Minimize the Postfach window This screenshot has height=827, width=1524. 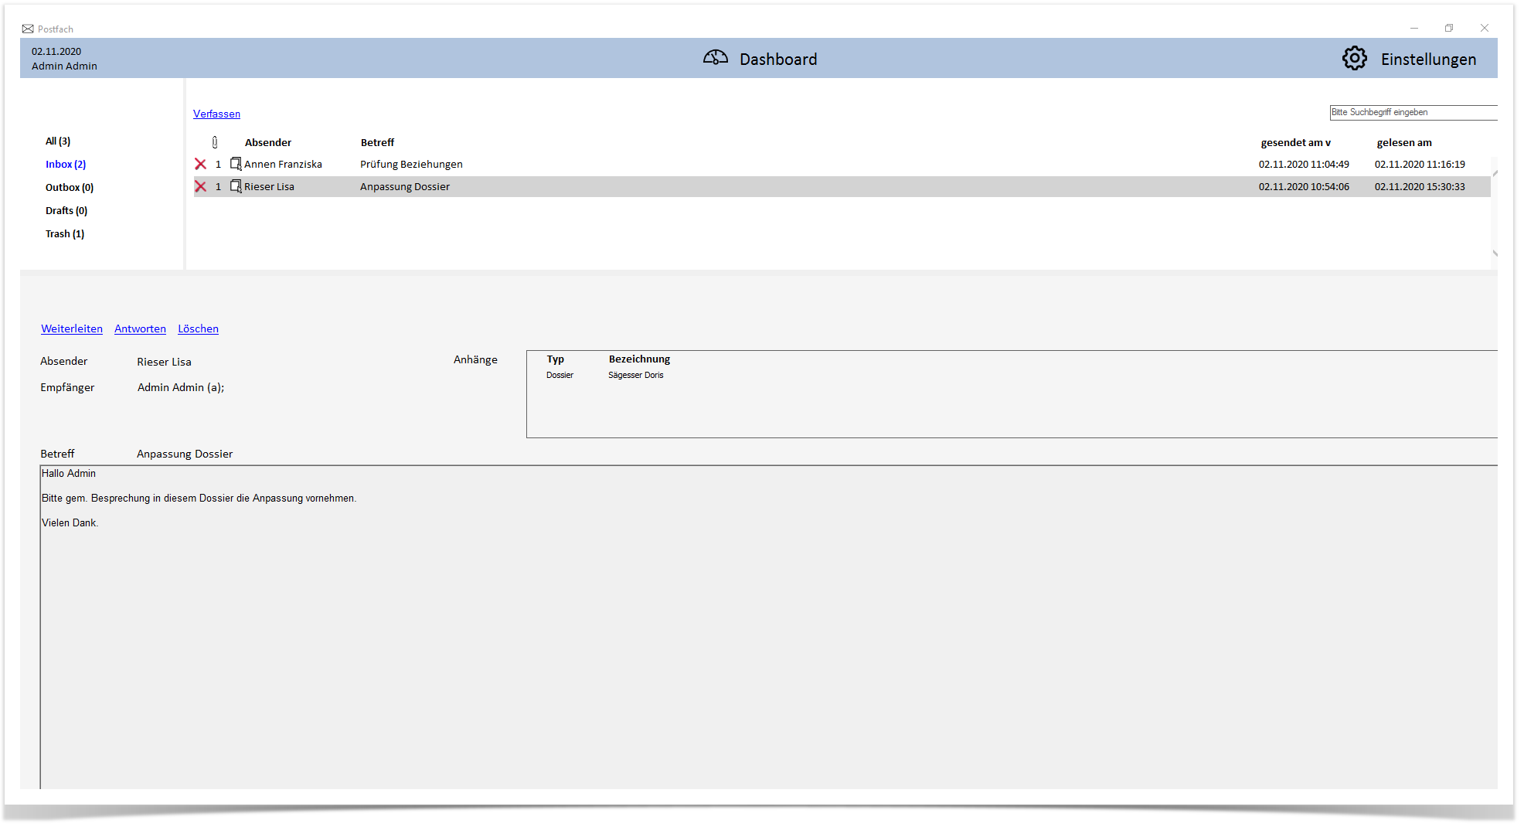coord(1413,28)
